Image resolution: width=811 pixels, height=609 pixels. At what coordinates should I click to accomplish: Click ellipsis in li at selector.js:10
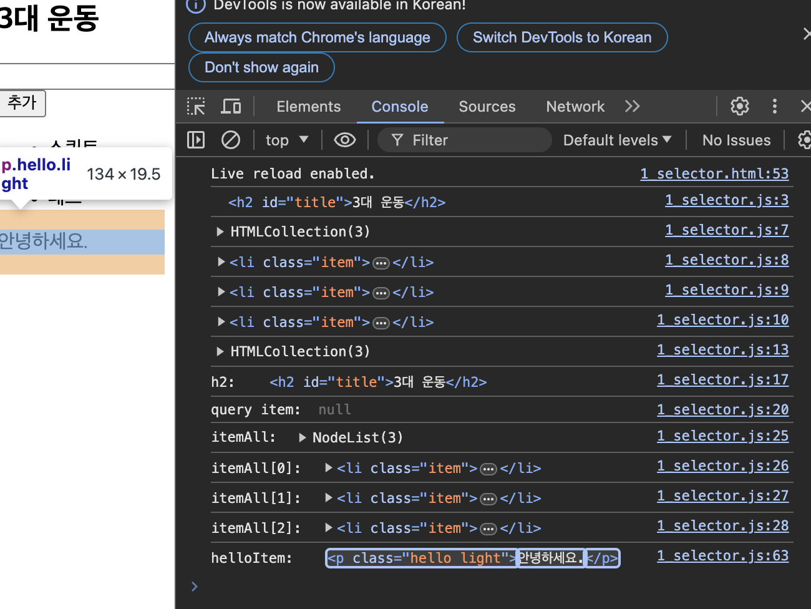pos(381,323)
